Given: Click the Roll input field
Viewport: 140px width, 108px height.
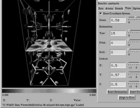Looking at the screenshot, I should pos(118,52).
